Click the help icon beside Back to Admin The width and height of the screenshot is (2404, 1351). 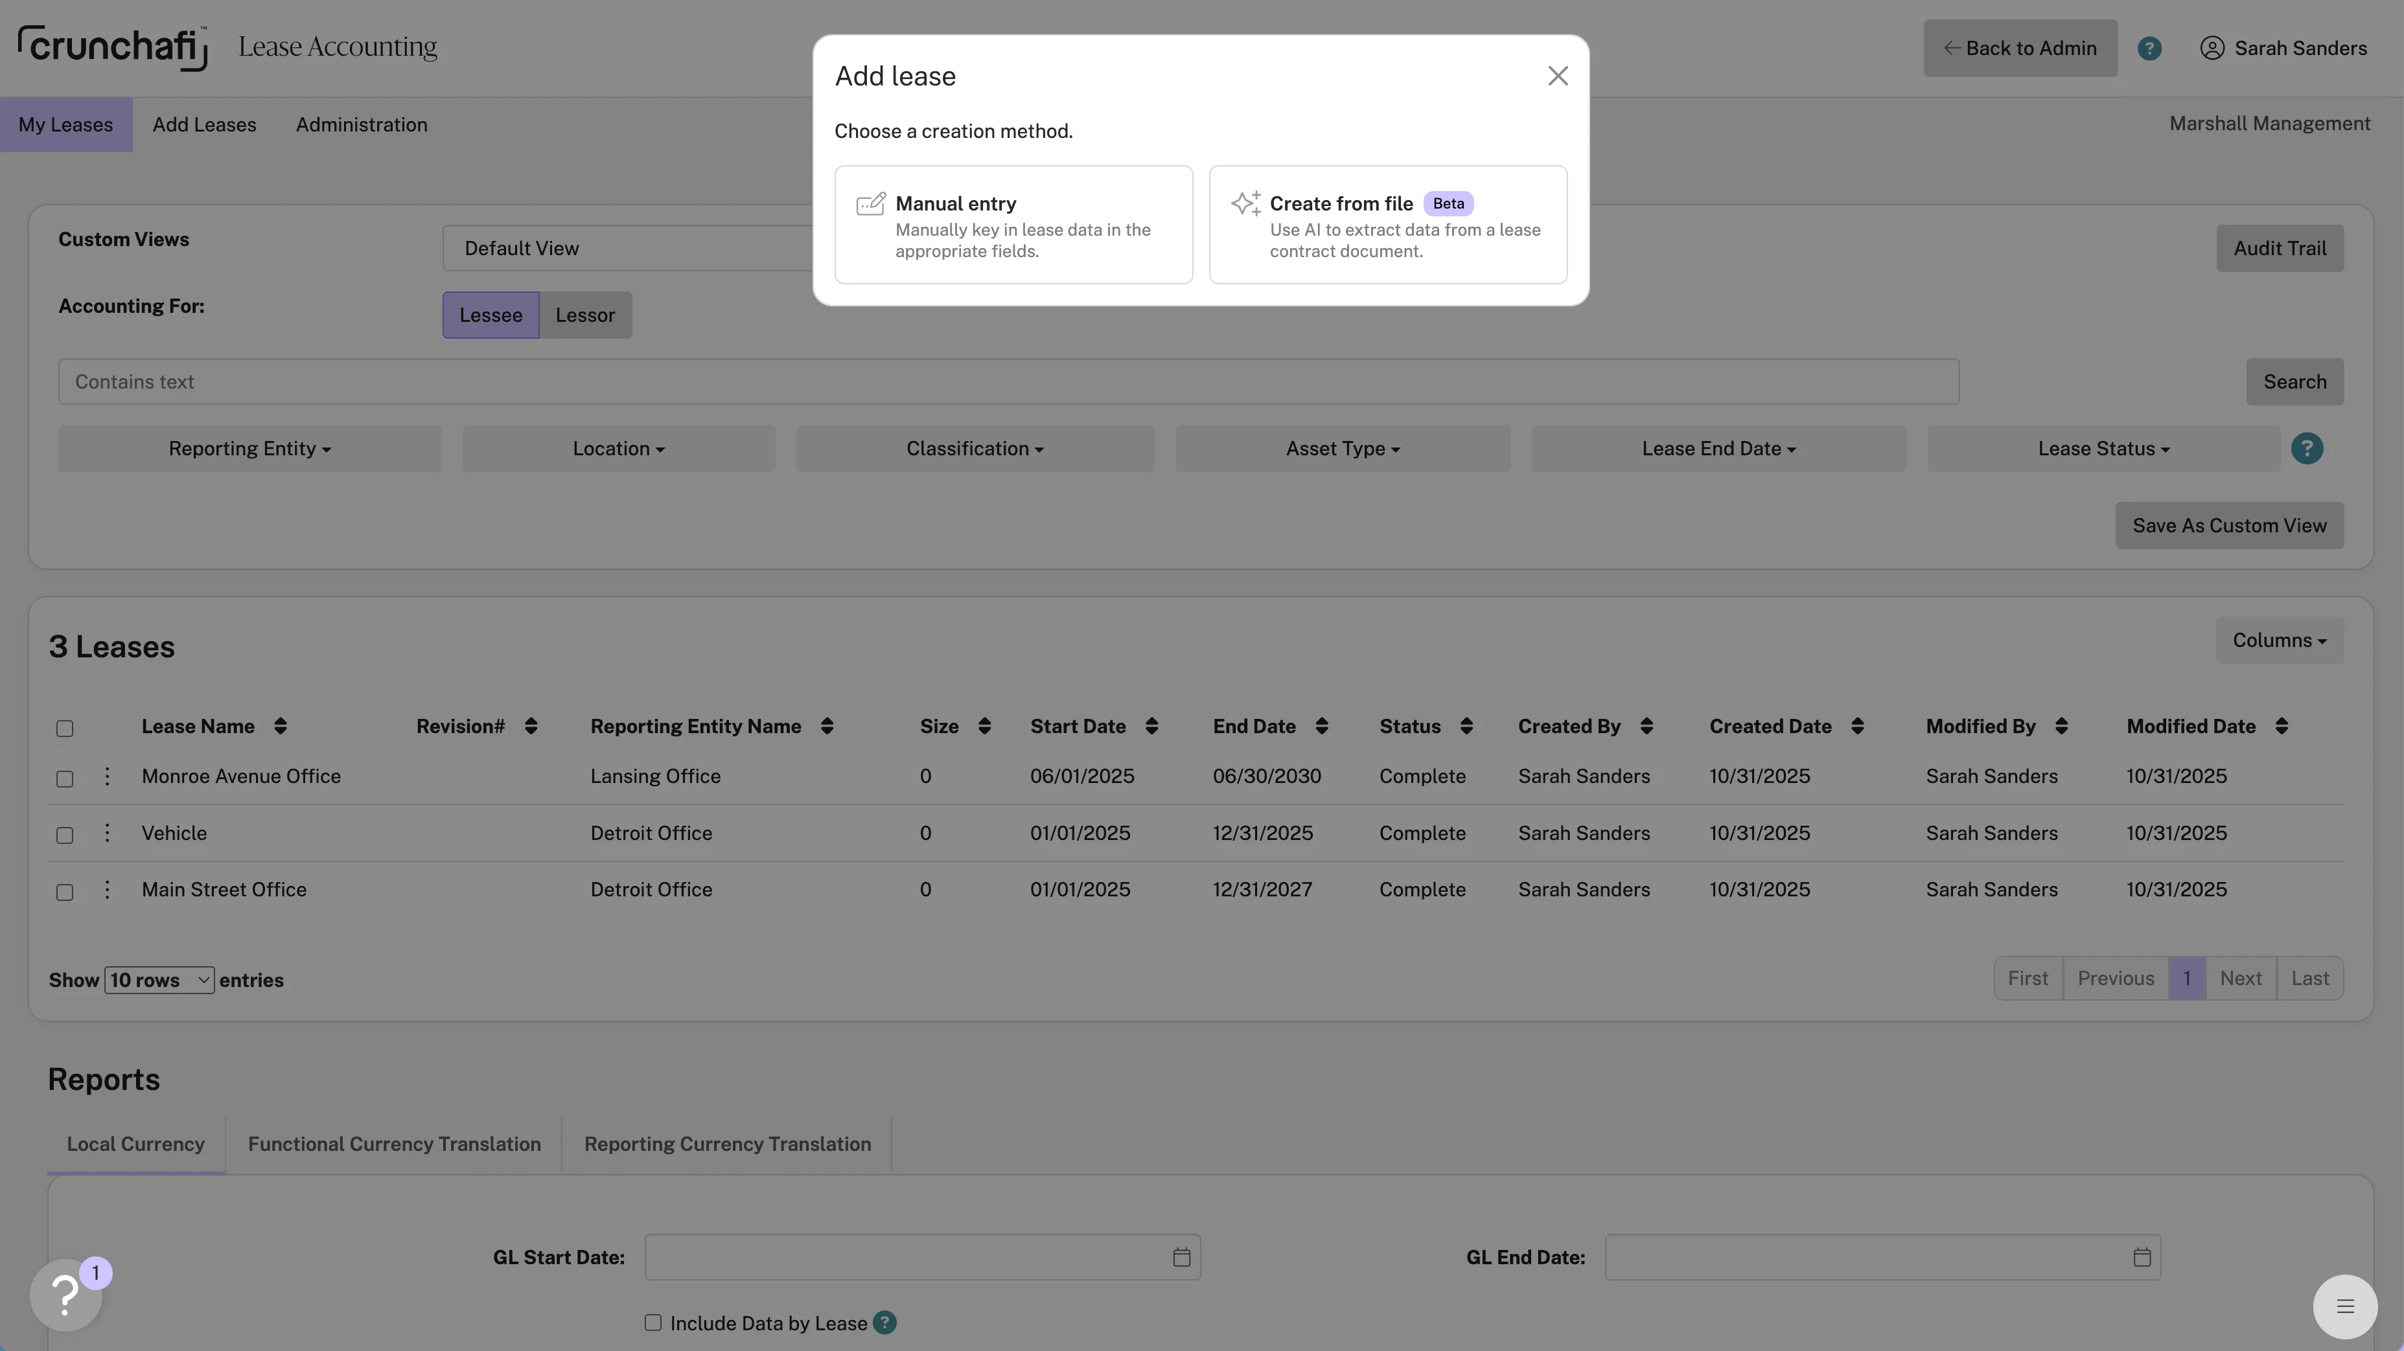(x=2149, y=49)
